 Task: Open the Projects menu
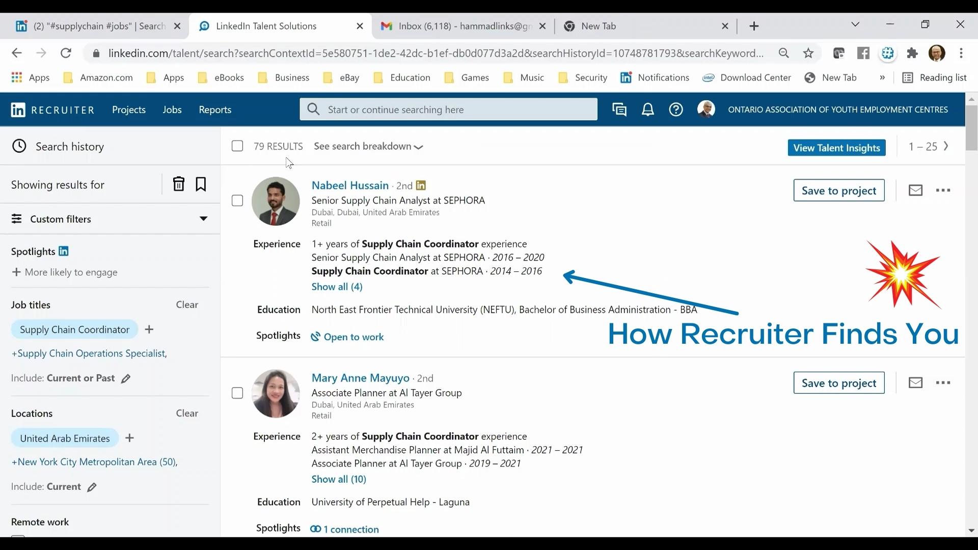[129, 109]
